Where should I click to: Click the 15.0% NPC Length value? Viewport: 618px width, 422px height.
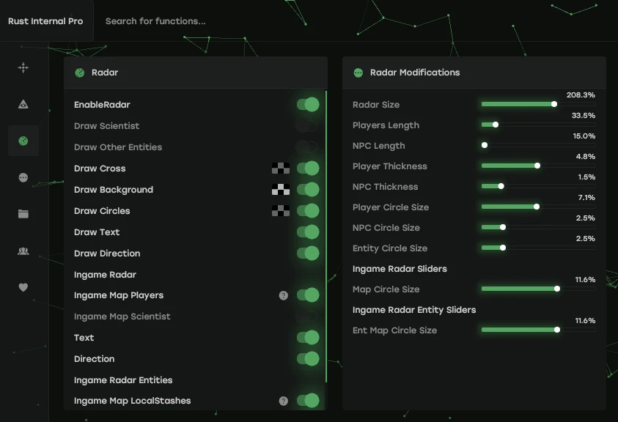coord(584,136)
